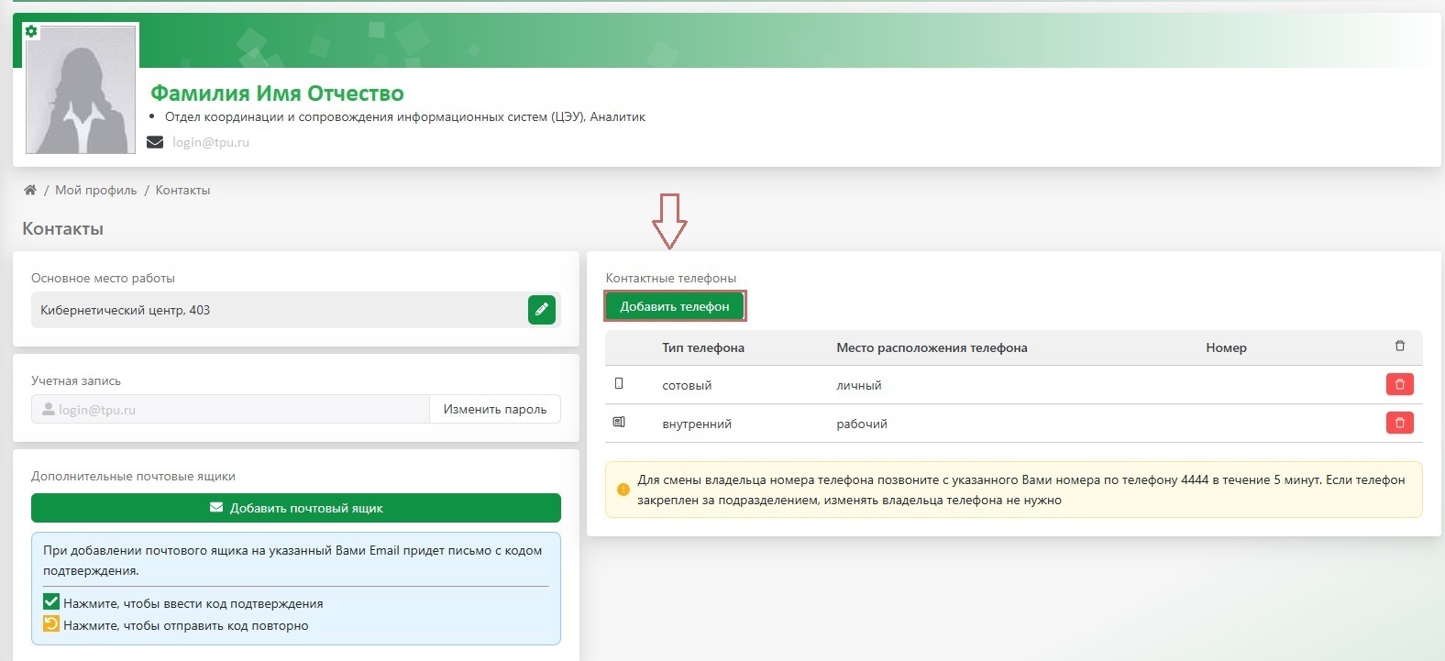Image resolution: width=1445 pixels, height=661 pixels.
Task: Click the yellow warning info icon
Action: click(623, 490)
